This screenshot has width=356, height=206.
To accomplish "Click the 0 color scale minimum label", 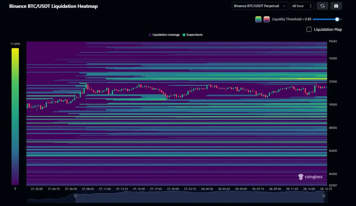I will click(15, 189).
